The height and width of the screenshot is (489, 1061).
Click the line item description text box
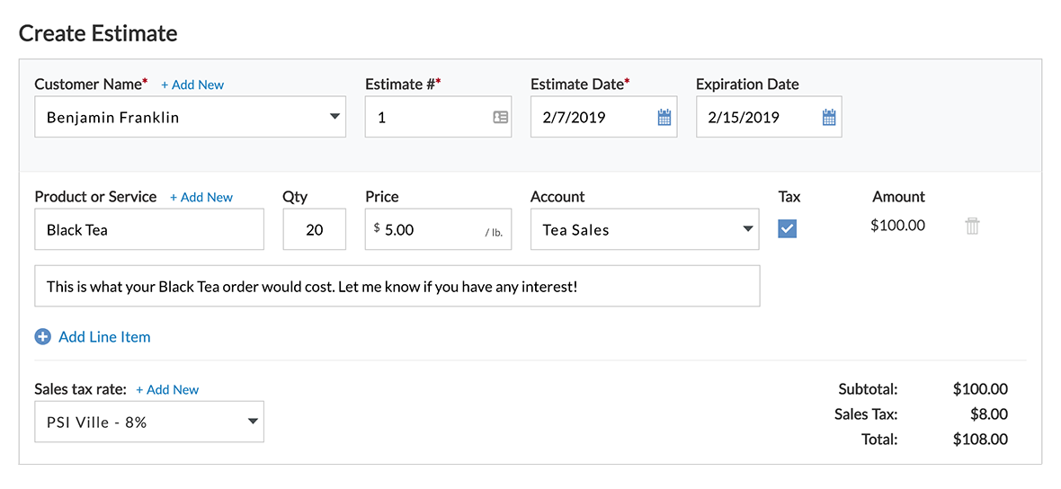(x=397, y=286)
